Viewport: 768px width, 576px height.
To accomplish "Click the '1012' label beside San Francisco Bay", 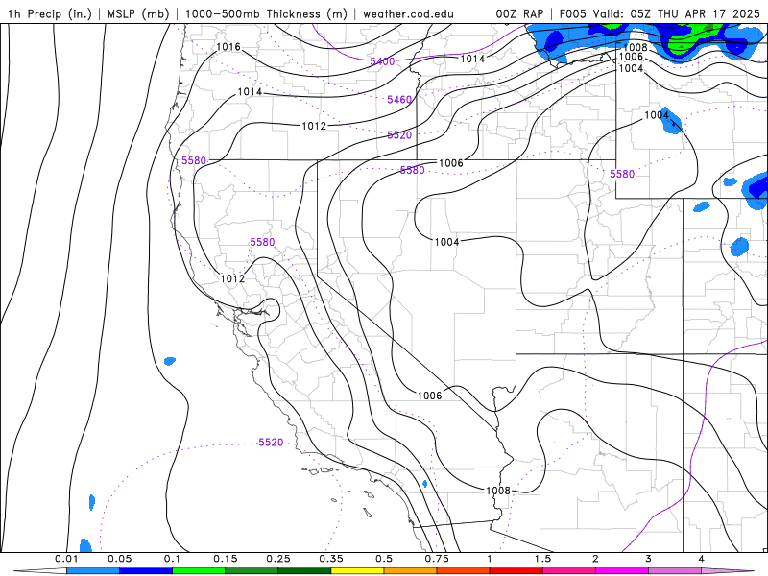I will [x=232, y=278].
